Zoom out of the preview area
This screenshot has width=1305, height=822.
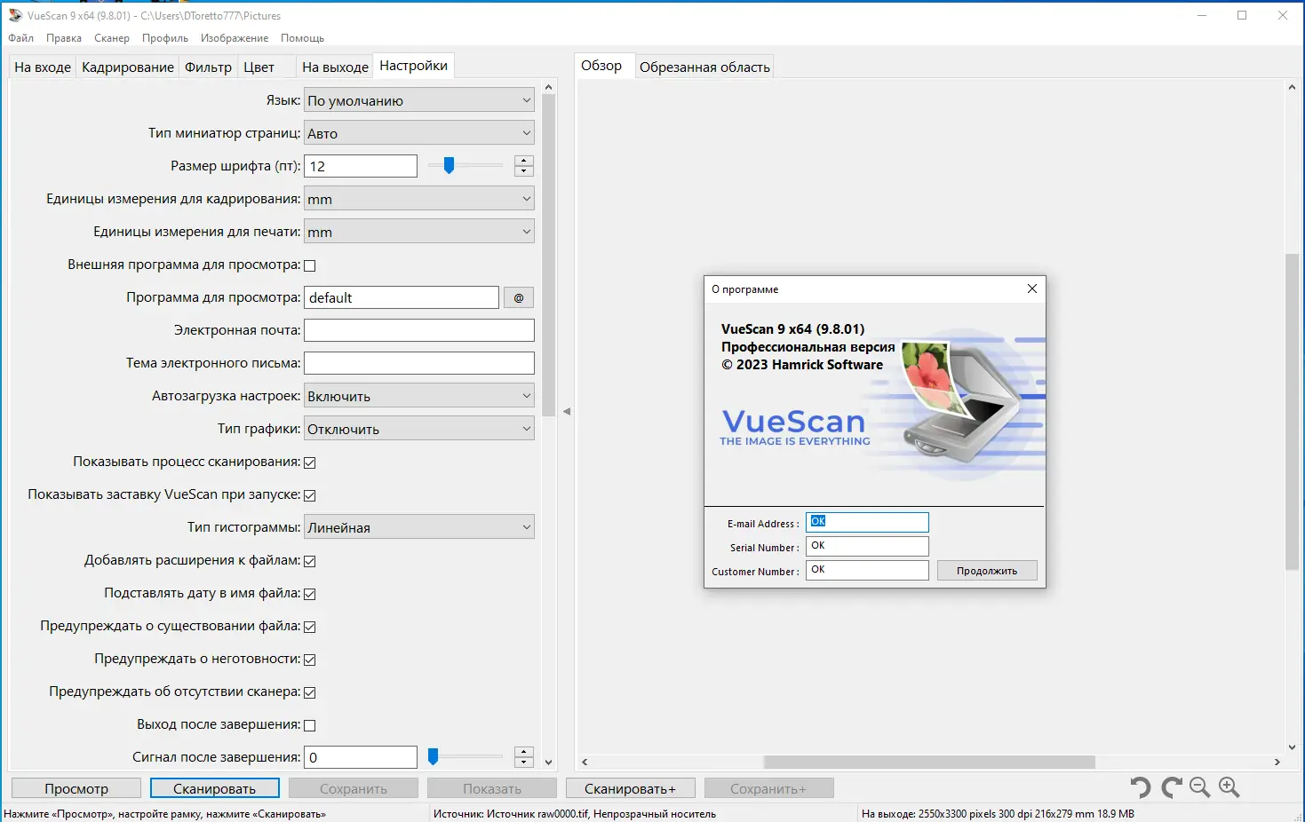point(1199,787)
